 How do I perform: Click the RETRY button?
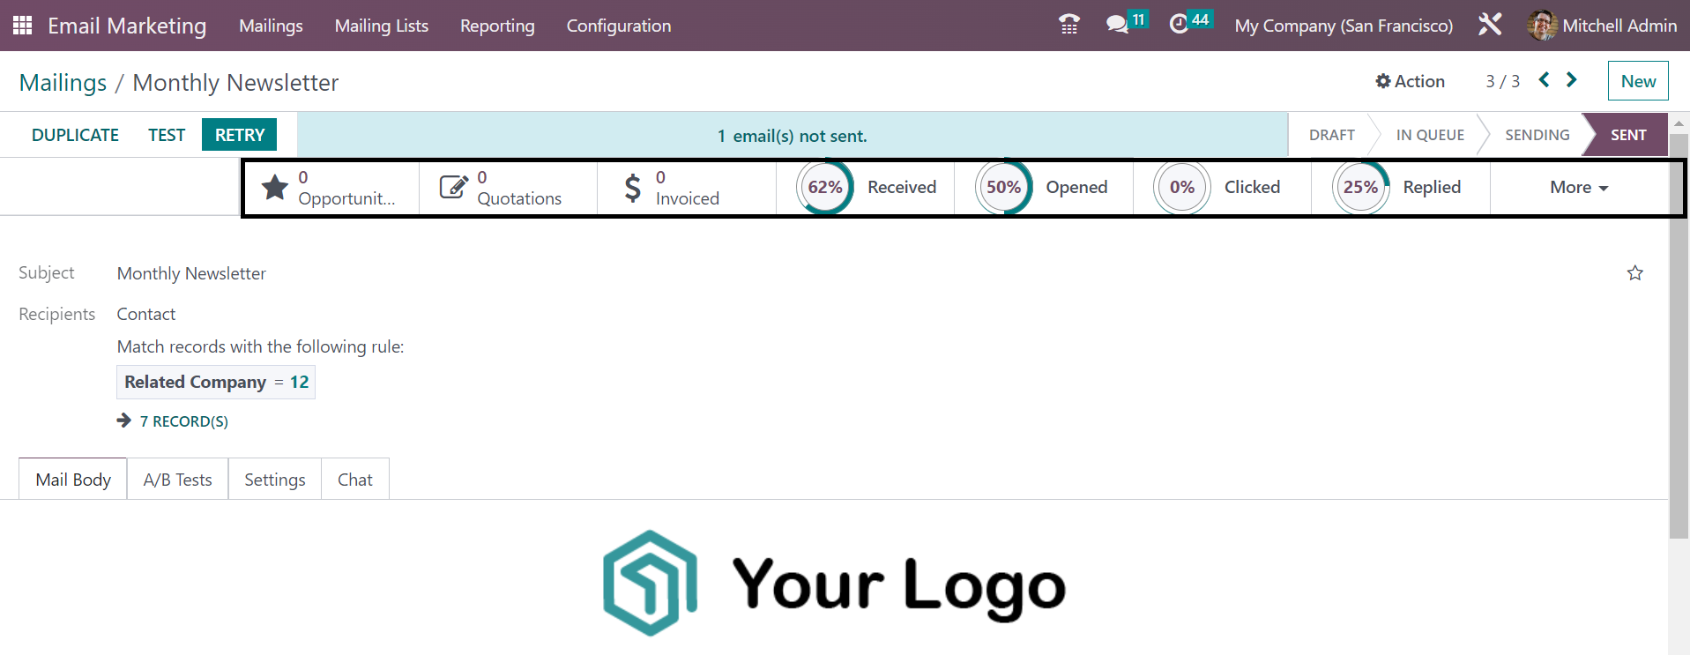[x=239, y=135]
